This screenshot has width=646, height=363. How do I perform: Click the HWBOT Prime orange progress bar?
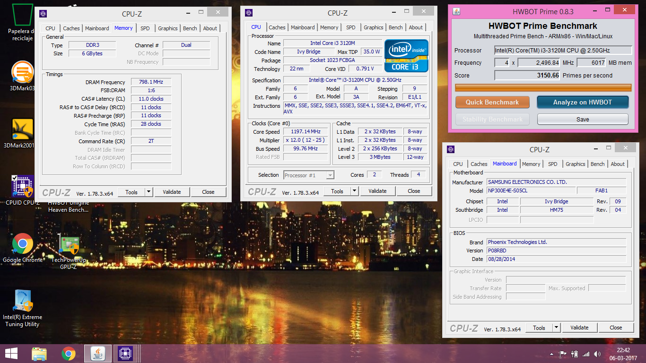point(543,87)
